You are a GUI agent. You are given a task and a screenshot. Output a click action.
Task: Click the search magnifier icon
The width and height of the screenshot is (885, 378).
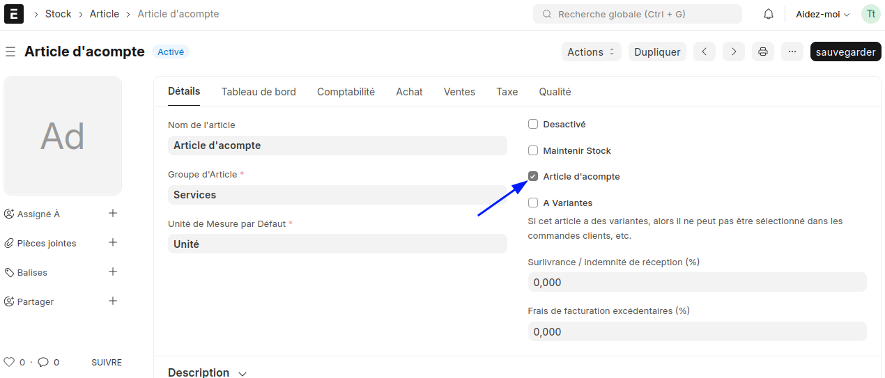click(x=547, y=14)
